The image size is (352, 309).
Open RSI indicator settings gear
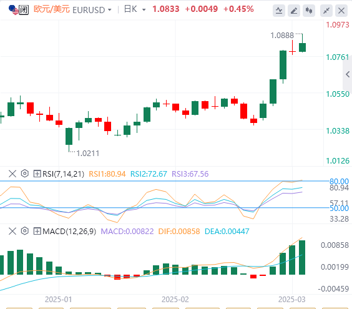coord(25,174)
